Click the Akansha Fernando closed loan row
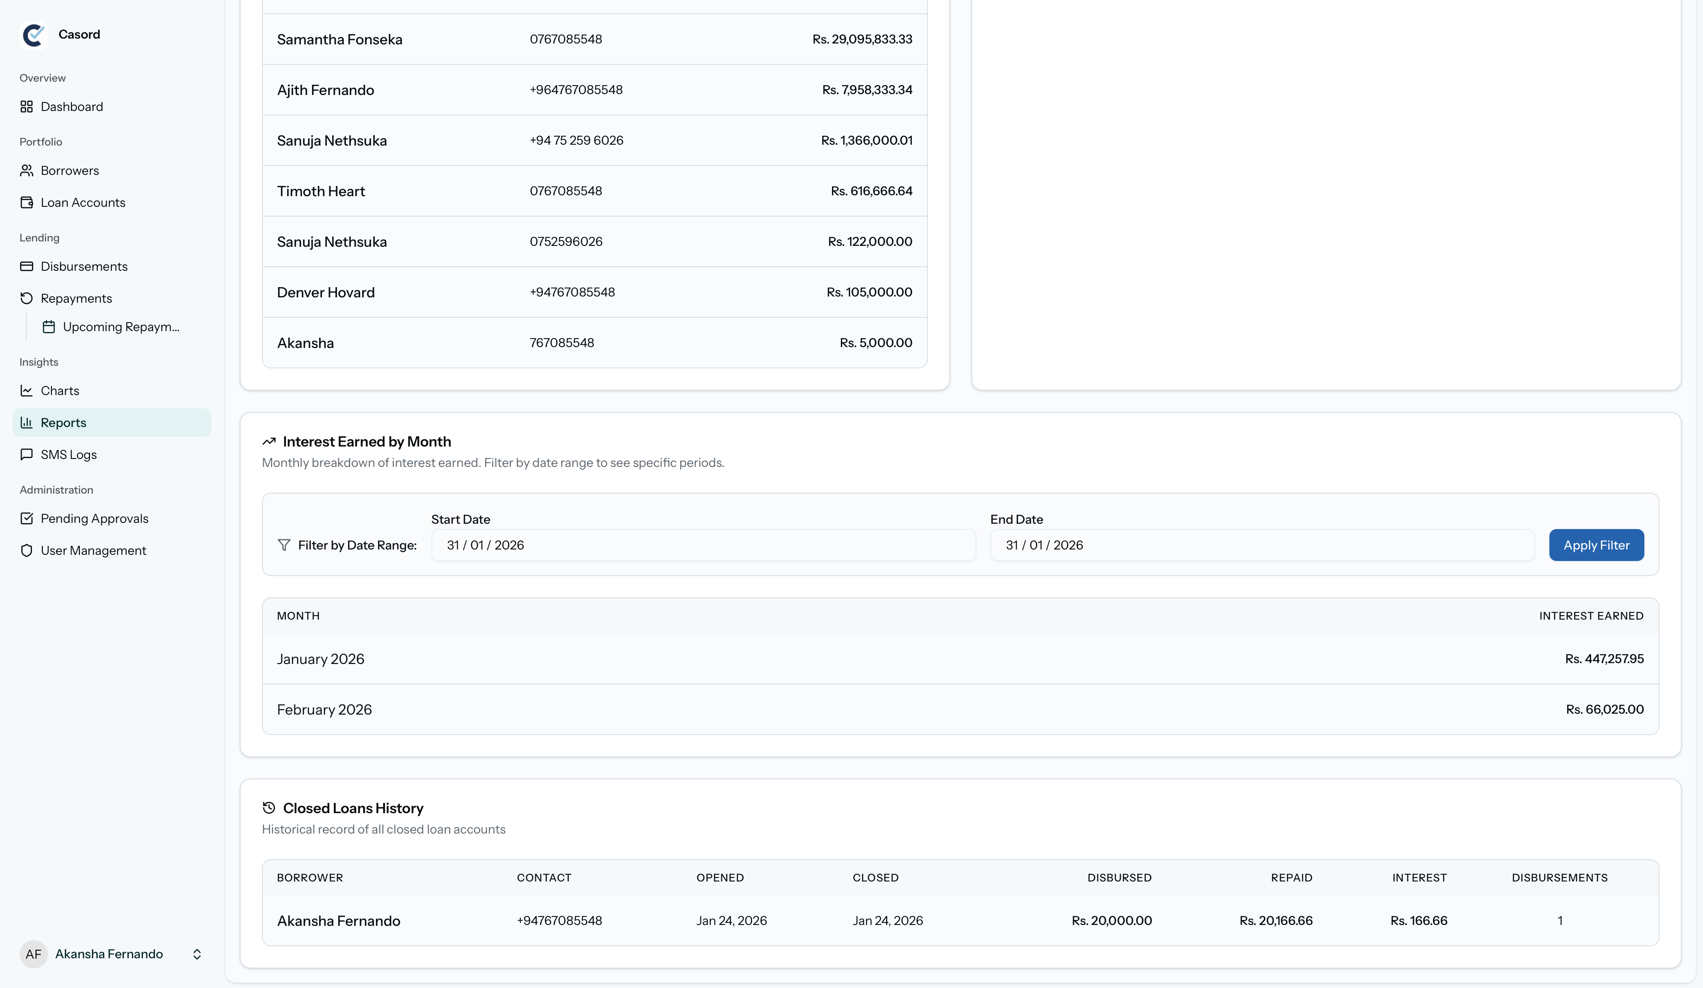The width and height of the screenshot is (1703, 988). [x=960, y=921]
